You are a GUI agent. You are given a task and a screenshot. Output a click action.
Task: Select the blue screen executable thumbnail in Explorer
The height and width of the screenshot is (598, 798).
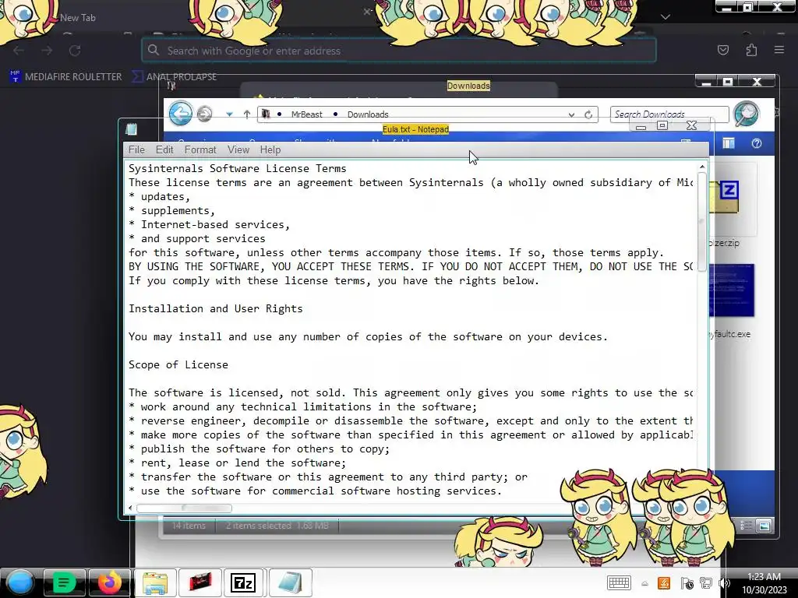[731, 291]
